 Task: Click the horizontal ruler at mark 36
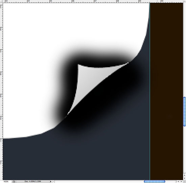click(x=73, y=1)
